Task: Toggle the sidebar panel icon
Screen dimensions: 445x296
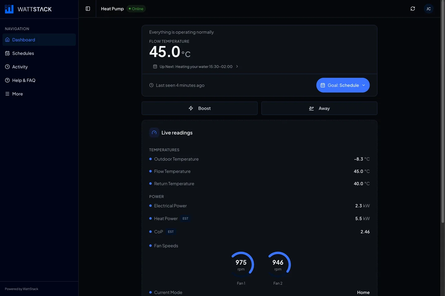Action: pyautogui.click(x=88, y=9)
